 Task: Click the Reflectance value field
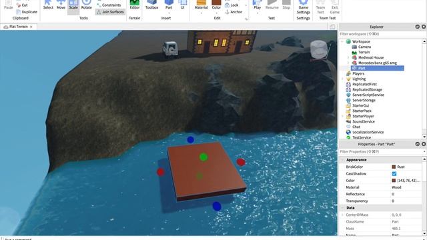[406, 194]
